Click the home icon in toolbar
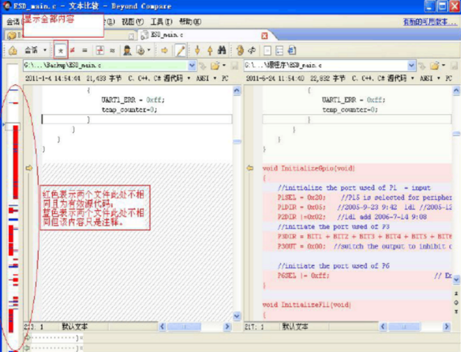The width and height of the screenshot is (461, 352). pyautogui.click(x=12, y=50)
